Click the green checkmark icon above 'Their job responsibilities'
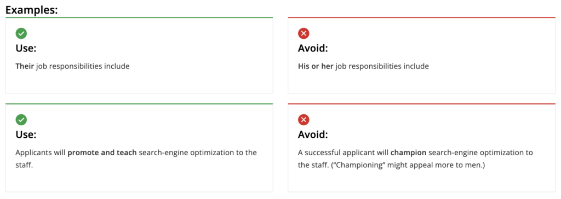Image resolution: width=561 pixels, height=199 pixels. tap(21, 34)
